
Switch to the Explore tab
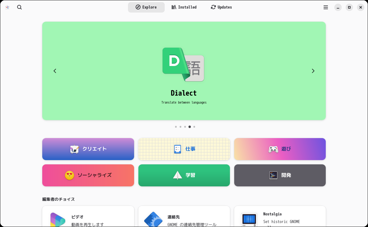(146, 7)
